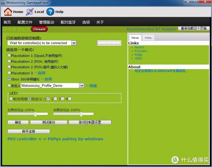Check LED checkbox 4
This screenshot has height=167, width=212.
70,98
